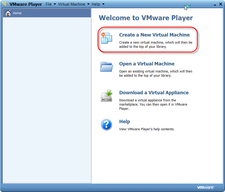Select Download a Virtual Appliance heading
The image size is (225, 192).
[x=154, y=93]
